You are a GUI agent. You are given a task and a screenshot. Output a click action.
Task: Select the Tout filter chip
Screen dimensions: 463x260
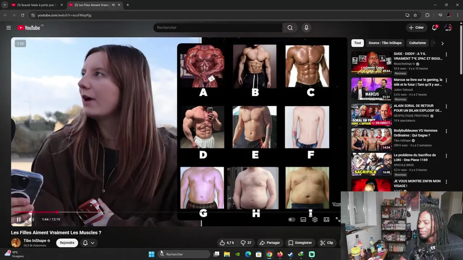click(x=357, y=43)
